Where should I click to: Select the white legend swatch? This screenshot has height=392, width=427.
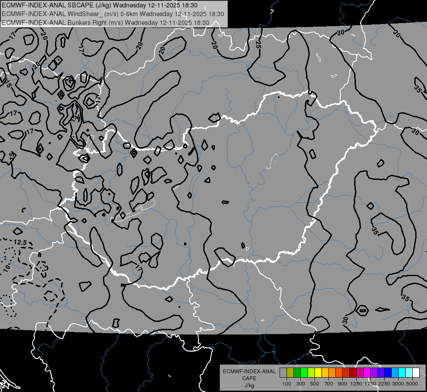[x=416, y=372]
